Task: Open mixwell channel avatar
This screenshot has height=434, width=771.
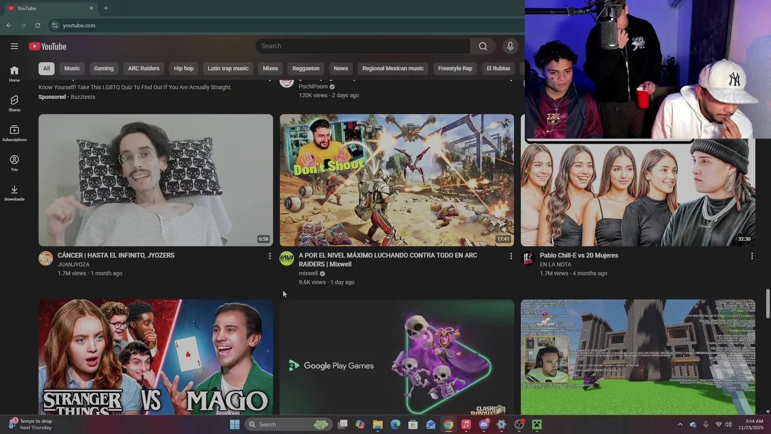Action: point(287,259)
